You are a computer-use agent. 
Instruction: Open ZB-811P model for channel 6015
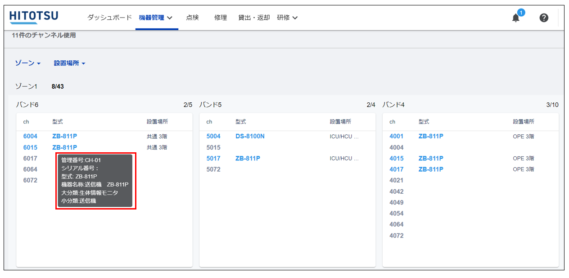64,147
